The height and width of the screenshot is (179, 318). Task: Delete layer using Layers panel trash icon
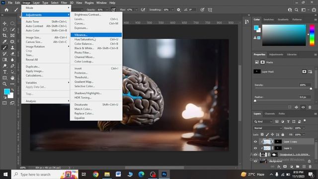tap(310, 167)
